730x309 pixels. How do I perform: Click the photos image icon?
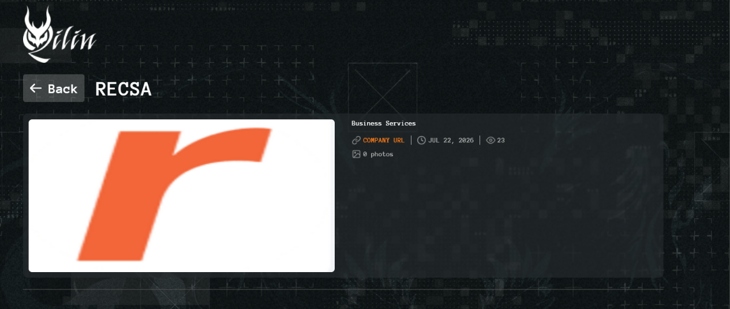[x=356, y=154]
